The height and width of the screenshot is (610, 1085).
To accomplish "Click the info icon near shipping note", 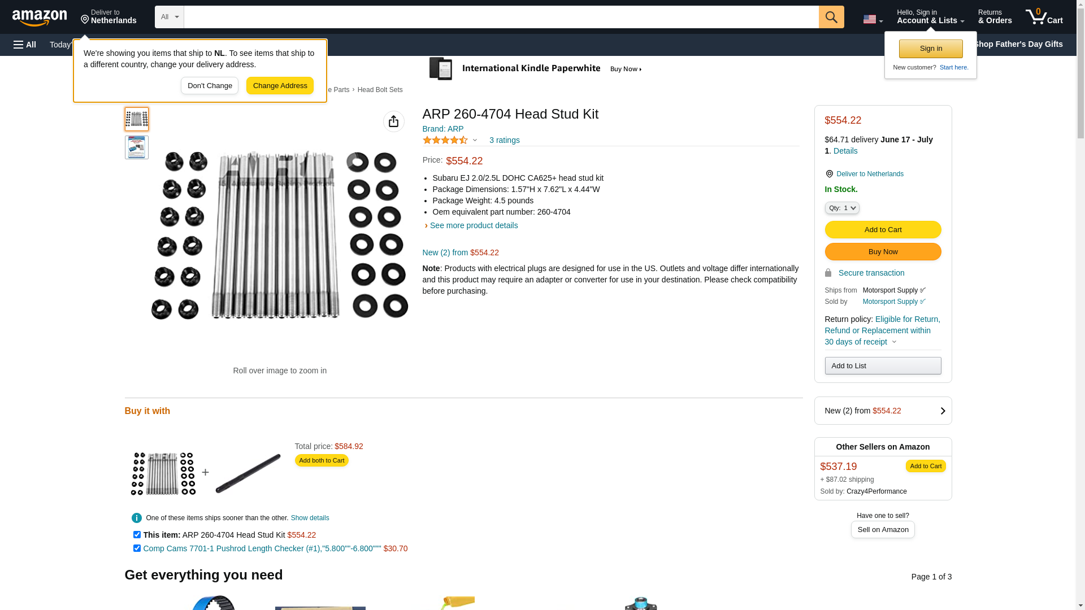I will (x=137, y=518).
